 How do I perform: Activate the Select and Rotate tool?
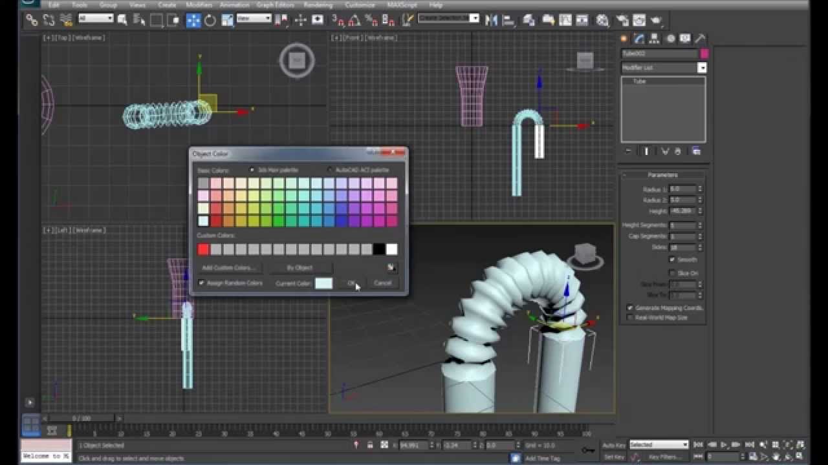click(x=210, y=20)
